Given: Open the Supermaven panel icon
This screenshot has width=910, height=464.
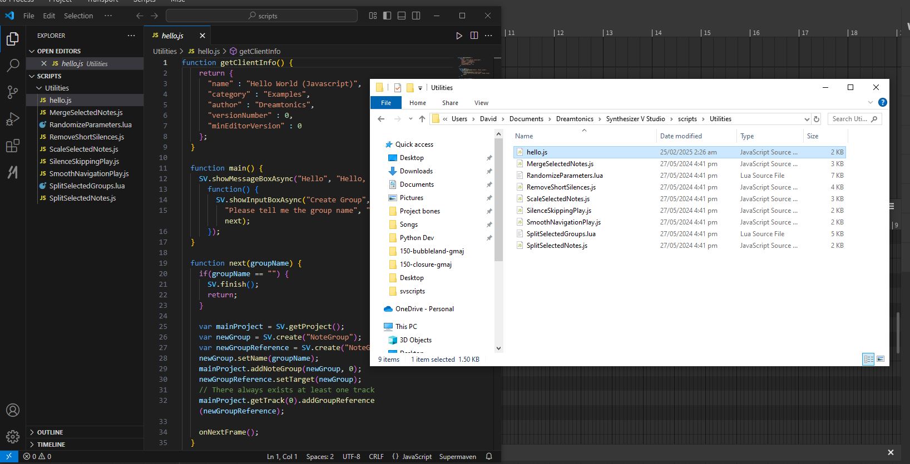Looking at the screenshot, I should (12, 173).
